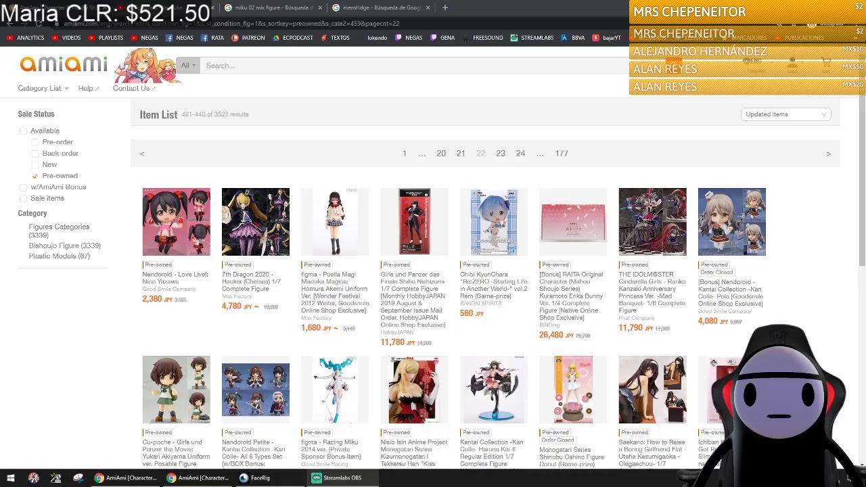Open the PATREON bookmark
This screenshot has width=866, height=487.
click(x=248, y=38)
